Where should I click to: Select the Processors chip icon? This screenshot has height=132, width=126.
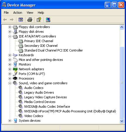tap(15, 78)
